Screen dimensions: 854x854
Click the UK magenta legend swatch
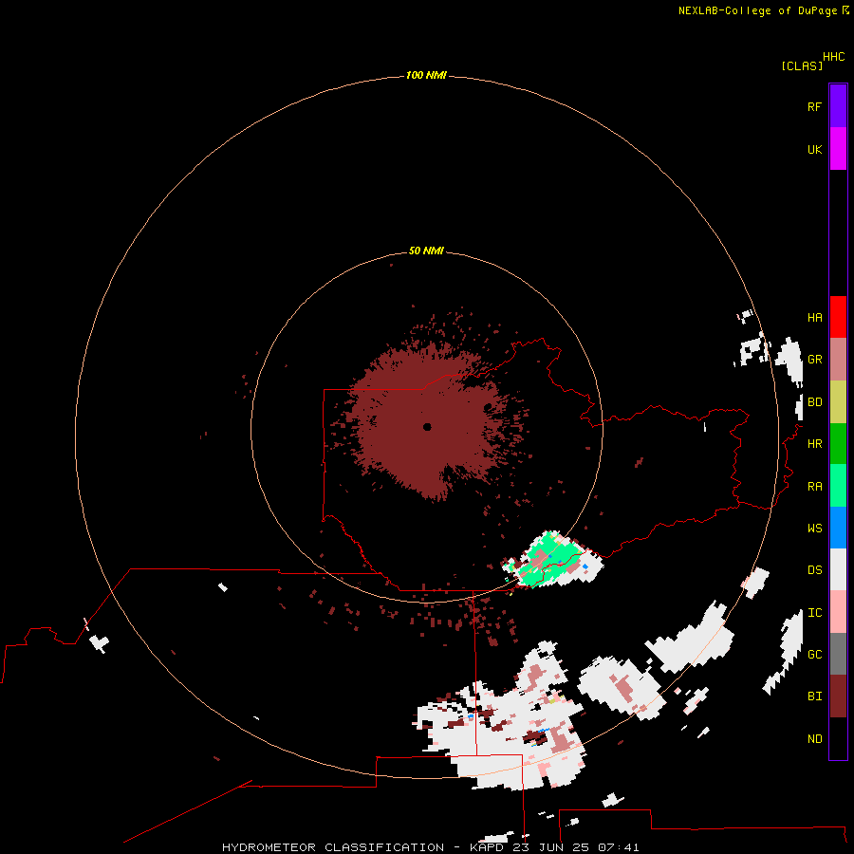[838, 149]
